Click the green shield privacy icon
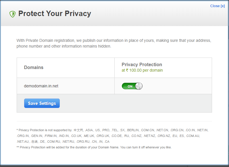The image size is (229, 167). click(x=12, y=14)
